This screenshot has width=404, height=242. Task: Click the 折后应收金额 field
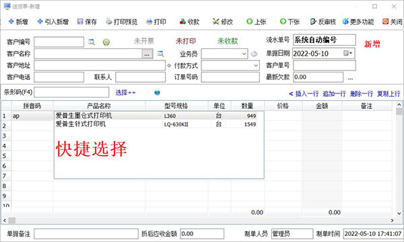click(202, 234)
